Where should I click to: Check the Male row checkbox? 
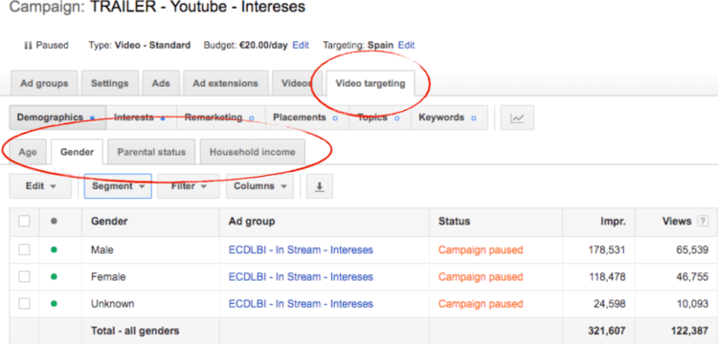click(x=24, y=250)
